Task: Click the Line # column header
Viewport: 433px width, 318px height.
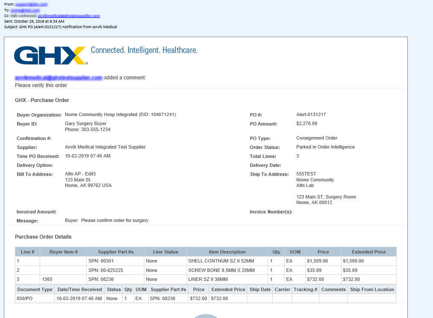Action: click(x=27, y=252)
